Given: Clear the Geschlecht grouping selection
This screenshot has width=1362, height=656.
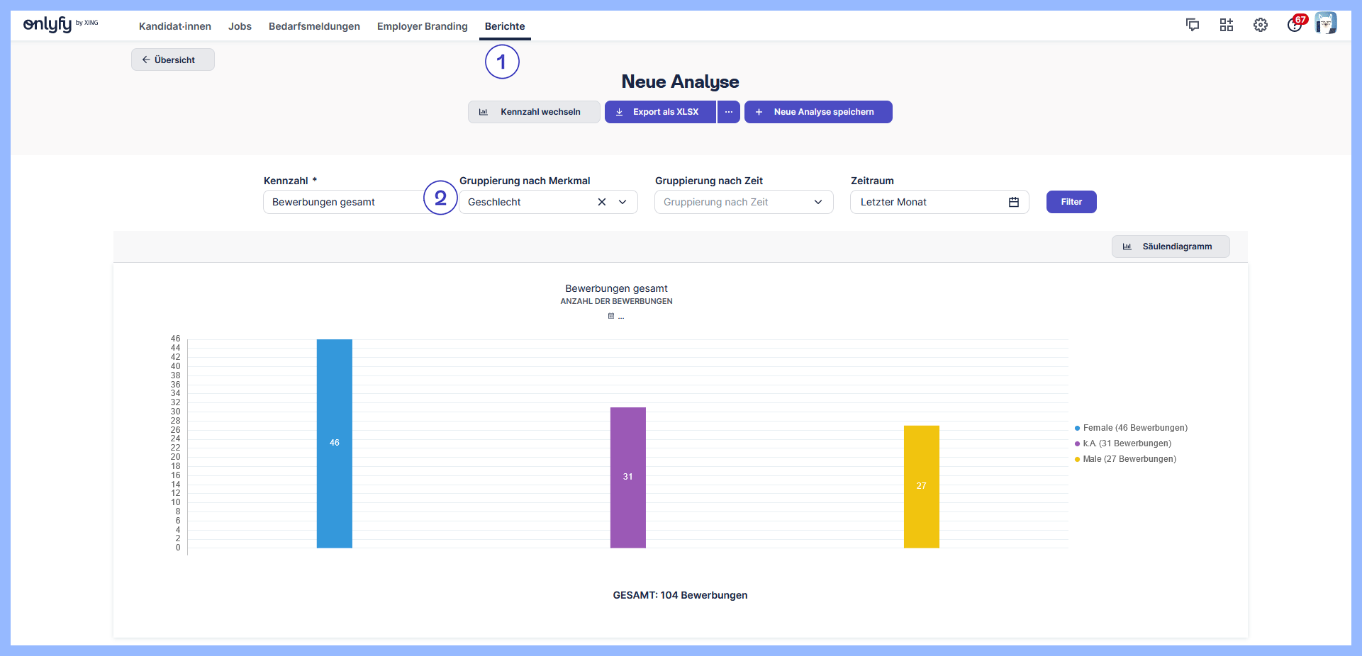Looking at the screenshot, I should [x=602, y=202].
